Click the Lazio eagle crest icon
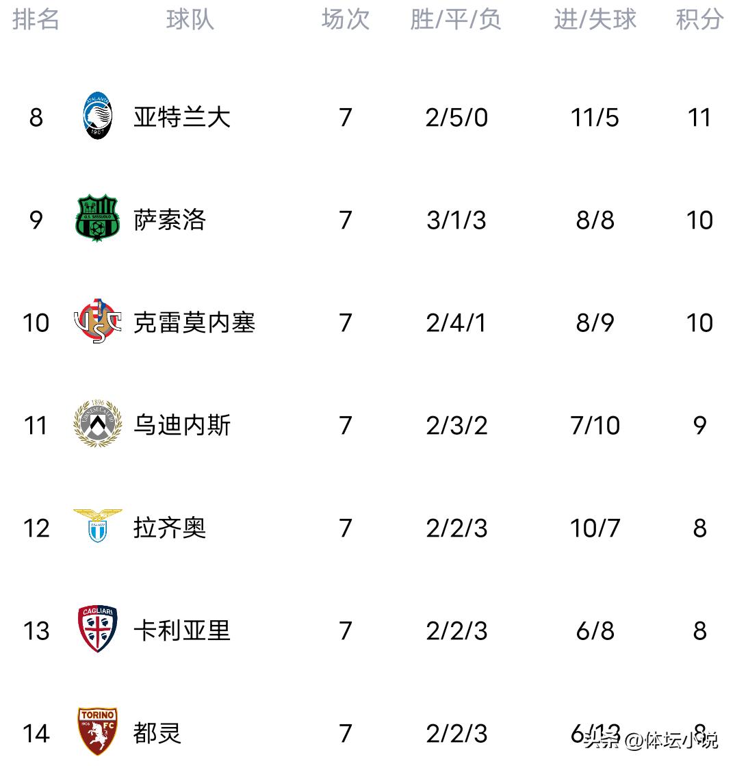The height and width of the screenshot is (766, 735). [98, 526]
